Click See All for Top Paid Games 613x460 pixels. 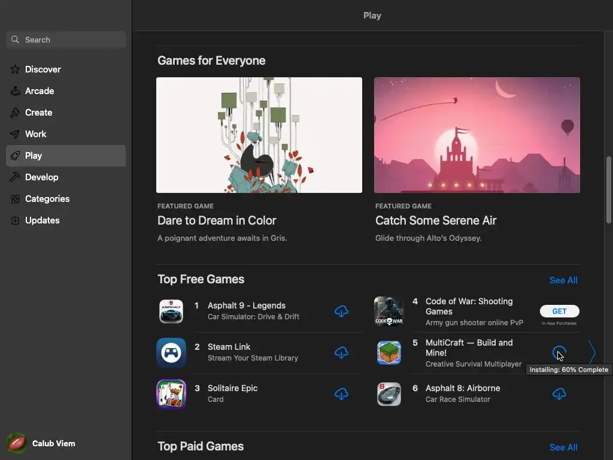[563, 447]
